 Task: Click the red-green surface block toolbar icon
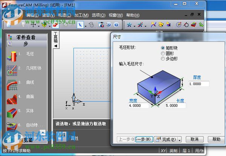click(194, 24)
